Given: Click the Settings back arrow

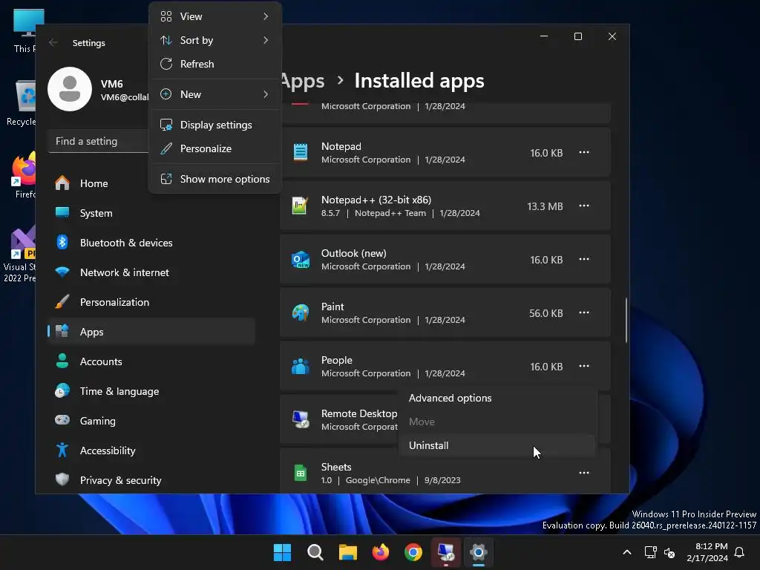Looking at the screenshot, I should click(x=53, y=42).
